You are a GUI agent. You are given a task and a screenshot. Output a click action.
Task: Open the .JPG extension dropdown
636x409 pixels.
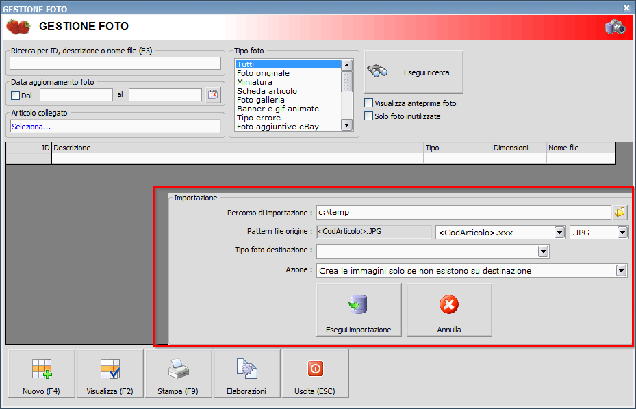click(x=622, y=233)
